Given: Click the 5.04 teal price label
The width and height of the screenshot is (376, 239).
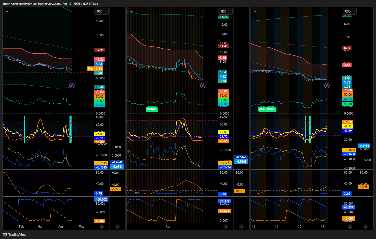Looking at the screenshot, I should coord(223,72).
